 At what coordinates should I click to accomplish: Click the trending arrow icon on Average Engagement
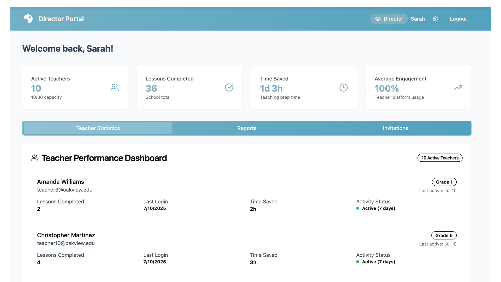click(x=458, y=87)
